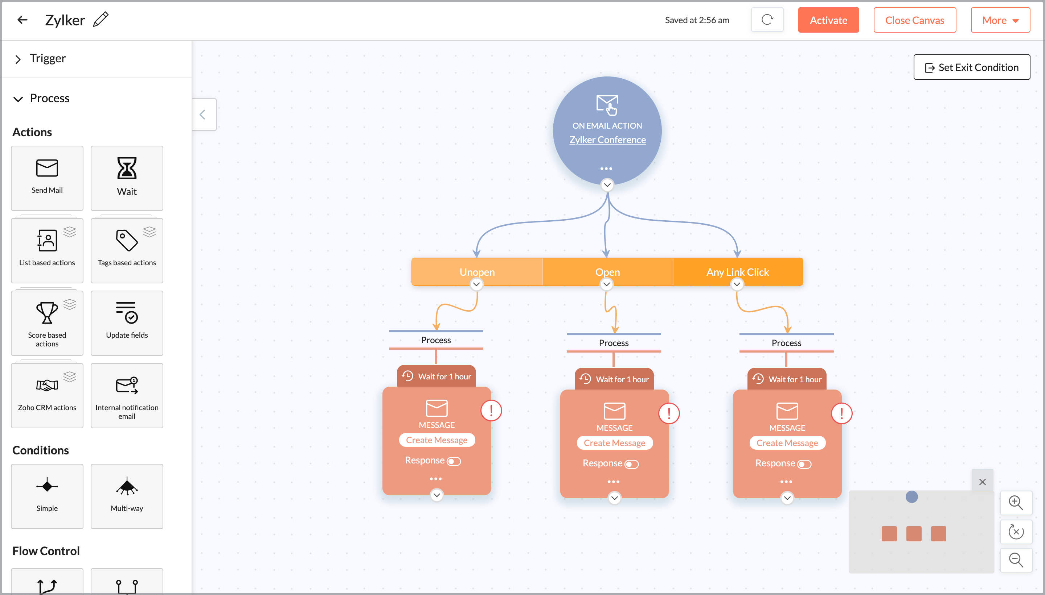Toggle Response switch under Unopen message
Viewport: 1045px width, 595px height.
[x=454, y=461]
